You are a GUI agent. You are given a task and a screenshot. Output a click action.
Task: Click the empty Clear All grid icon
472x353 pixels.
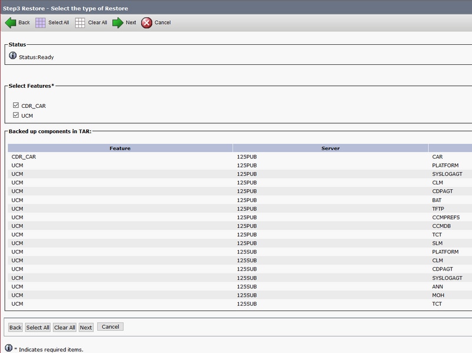(80, 23)
